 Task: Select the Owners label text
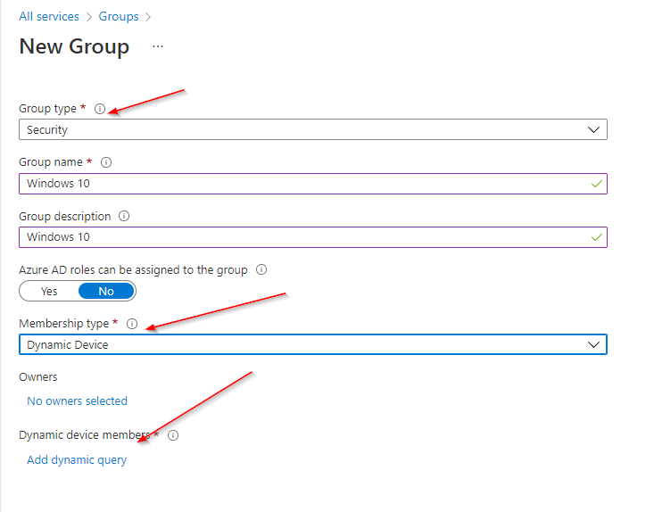(x=38, y=377)
